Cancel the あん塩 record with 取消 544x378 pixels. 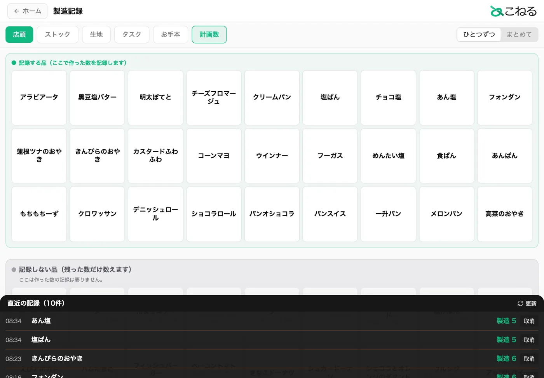tap(529, 321)
